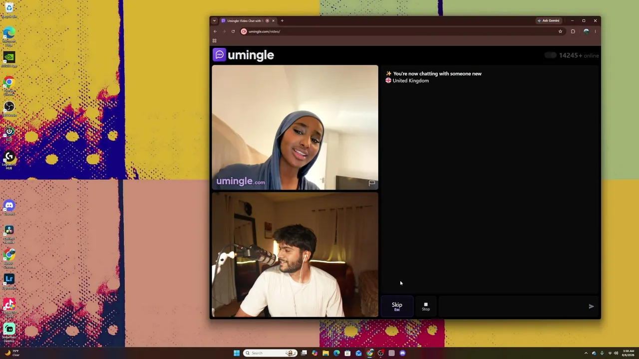Screen dimensions: 639x359
Task: Select the TikTok Live Studio desktop icon
Action: [9, 309]
